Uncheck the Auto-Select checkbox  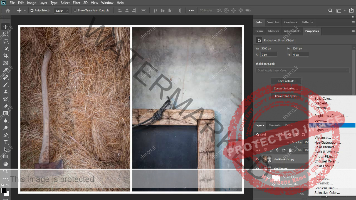point(32,11)
